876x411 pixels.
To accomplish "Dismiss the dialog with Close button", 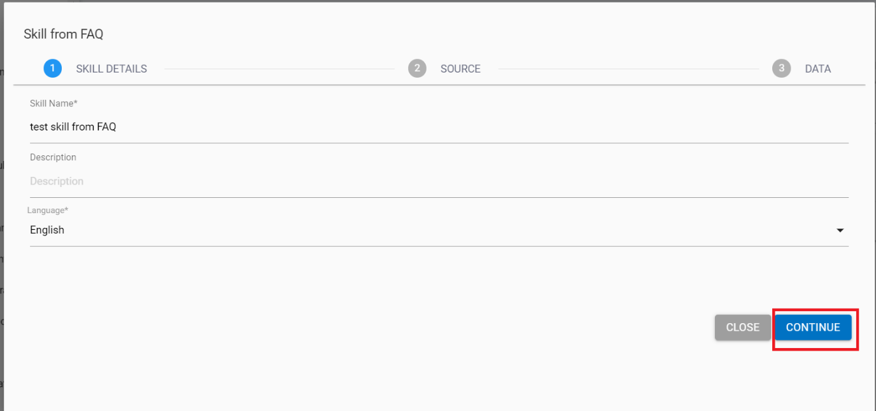I will click(x=742, y=328).
